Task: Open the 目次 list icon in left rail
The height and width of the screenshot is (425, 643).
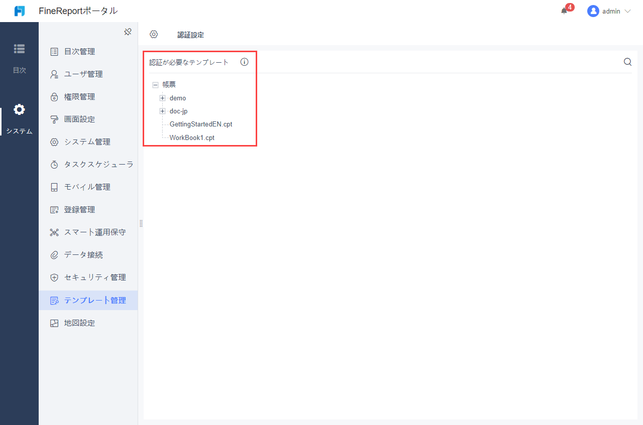Action: coord(19,49)
